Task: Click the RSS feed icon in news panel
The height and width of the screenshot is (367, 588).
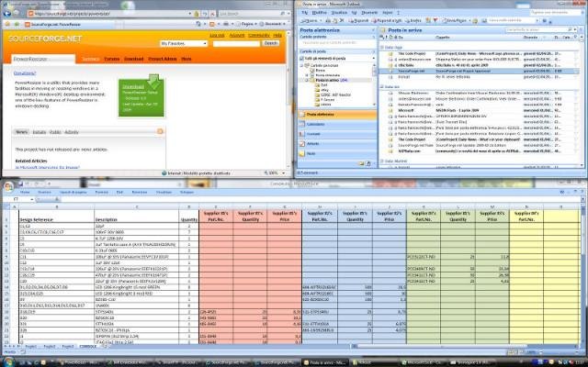Action: pyautogui.click(x=160, y=131)
